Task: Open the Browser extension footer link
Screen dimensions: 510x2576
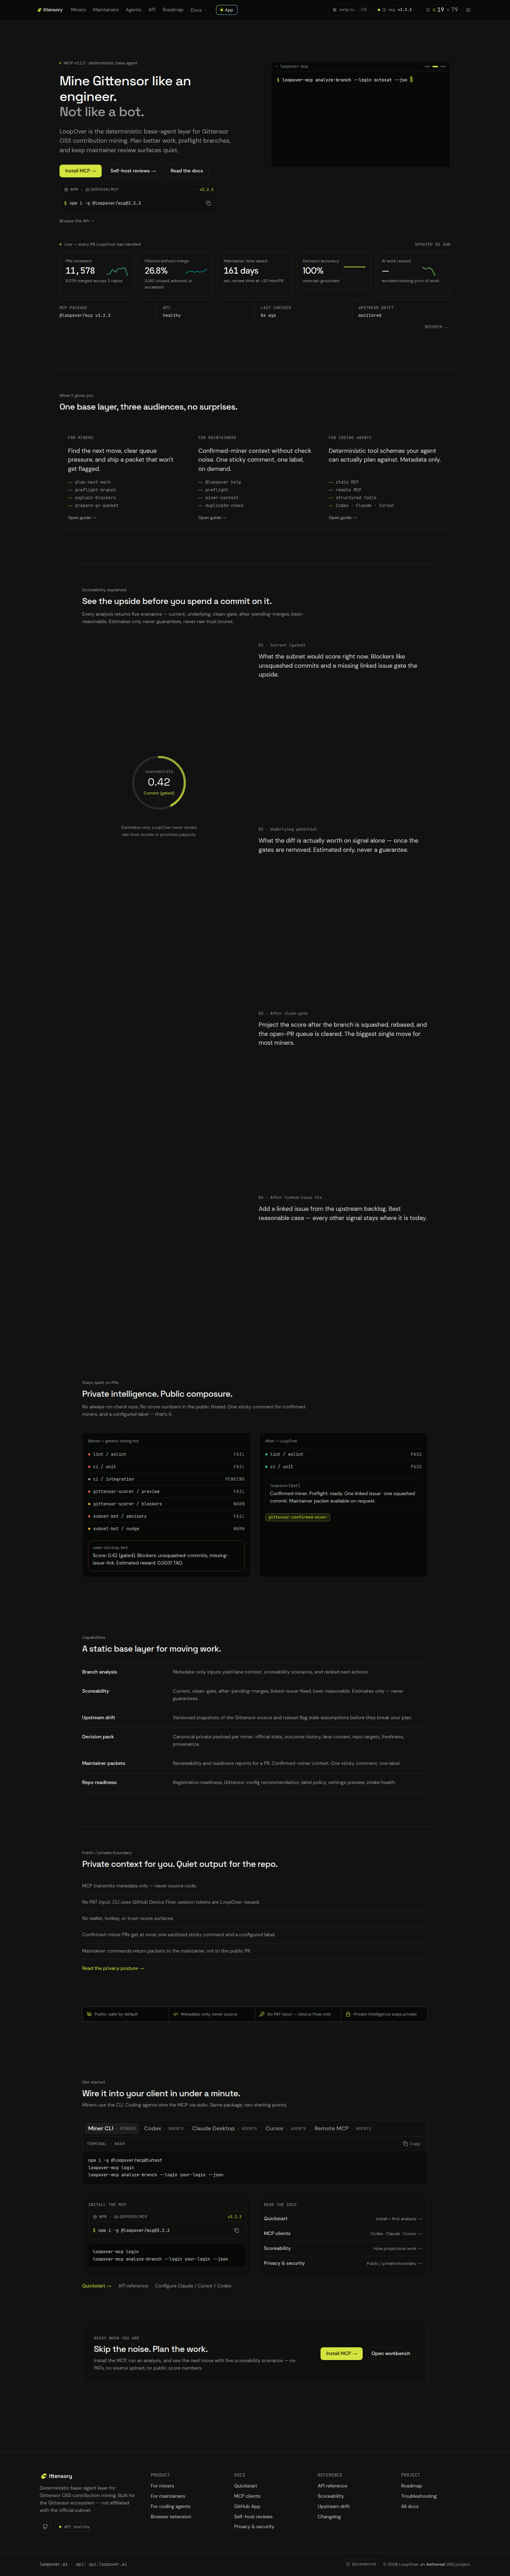Action: [x=171, y=2516]
